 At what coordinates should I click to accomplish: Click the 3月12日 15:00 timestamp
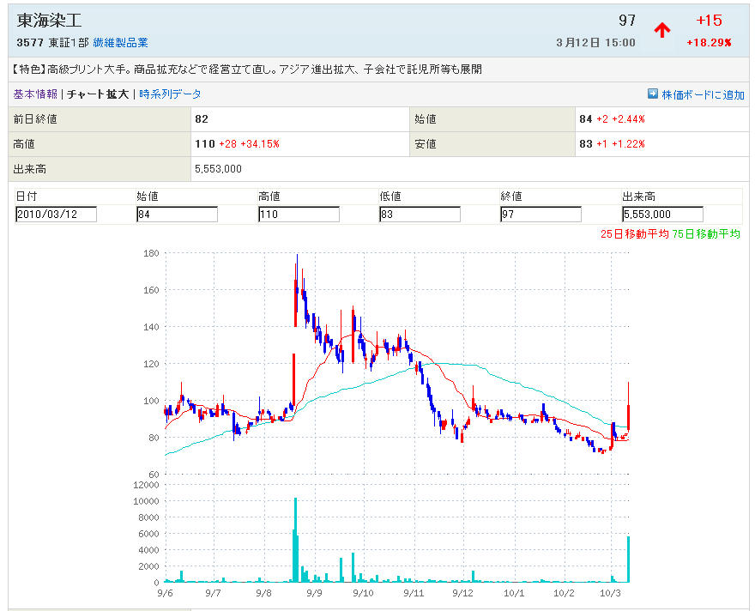pos(595,43)
